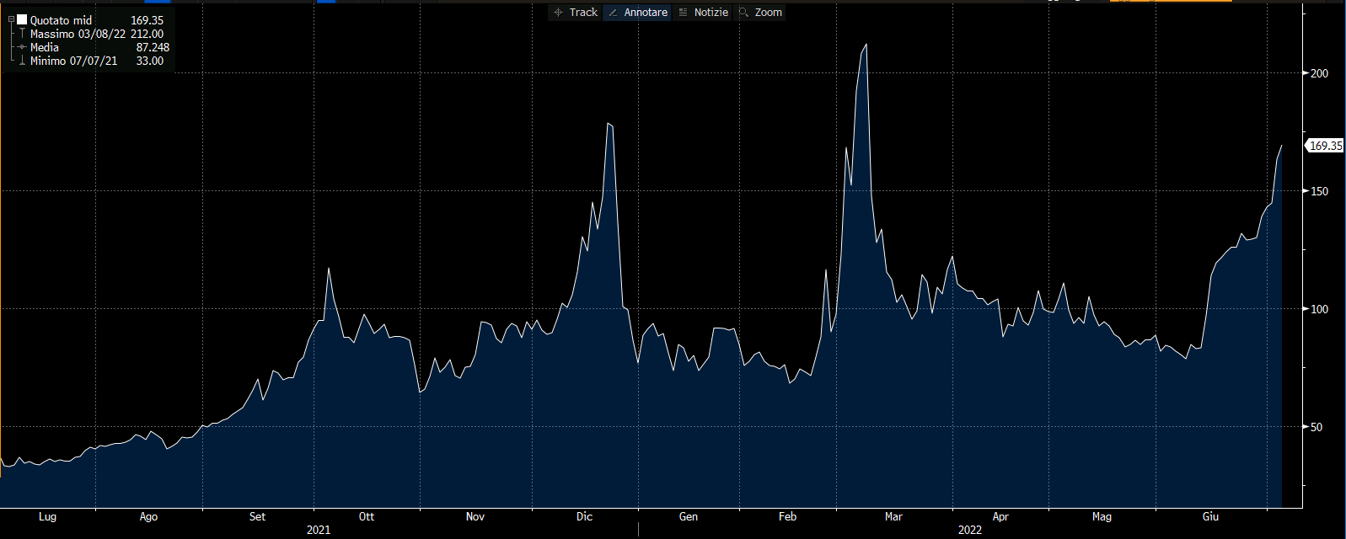This screenshot has width=1346, height=539.
Task: Click the Apr month axis label
Action: 1000,516
